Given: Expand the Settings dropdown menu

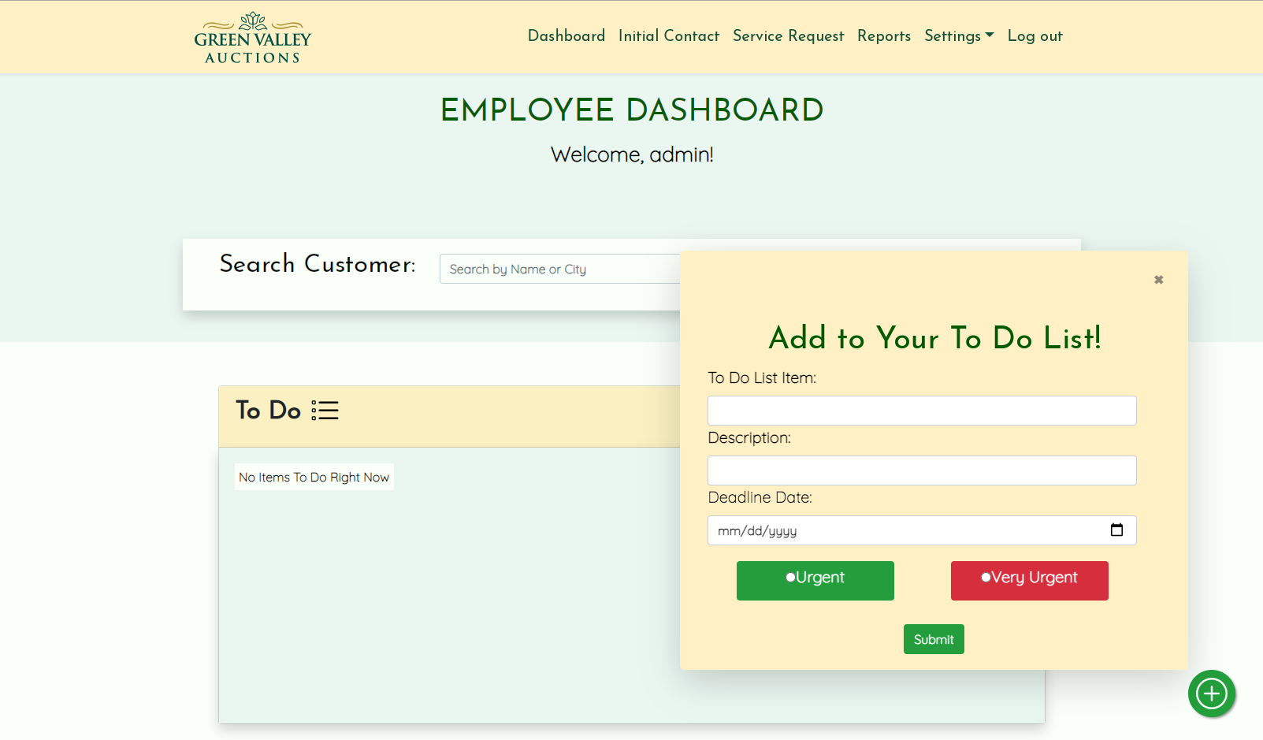Looking at the screenshot, I should click(958, 36).
